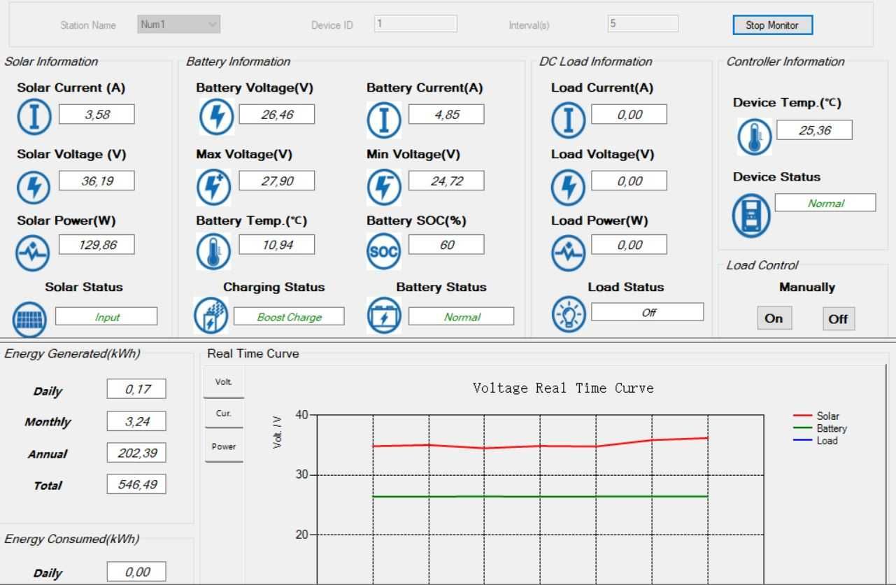Click the Battery Voltage value 26,46
Viewport: 896px width, 585px height.
tap(277, 115)
